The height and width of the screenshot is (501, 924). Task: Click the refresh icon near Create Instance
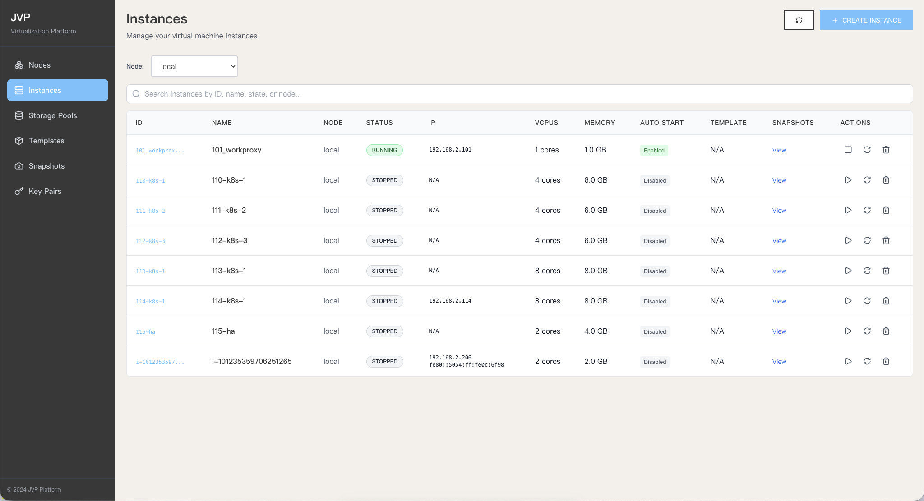[x=799, y=20]
